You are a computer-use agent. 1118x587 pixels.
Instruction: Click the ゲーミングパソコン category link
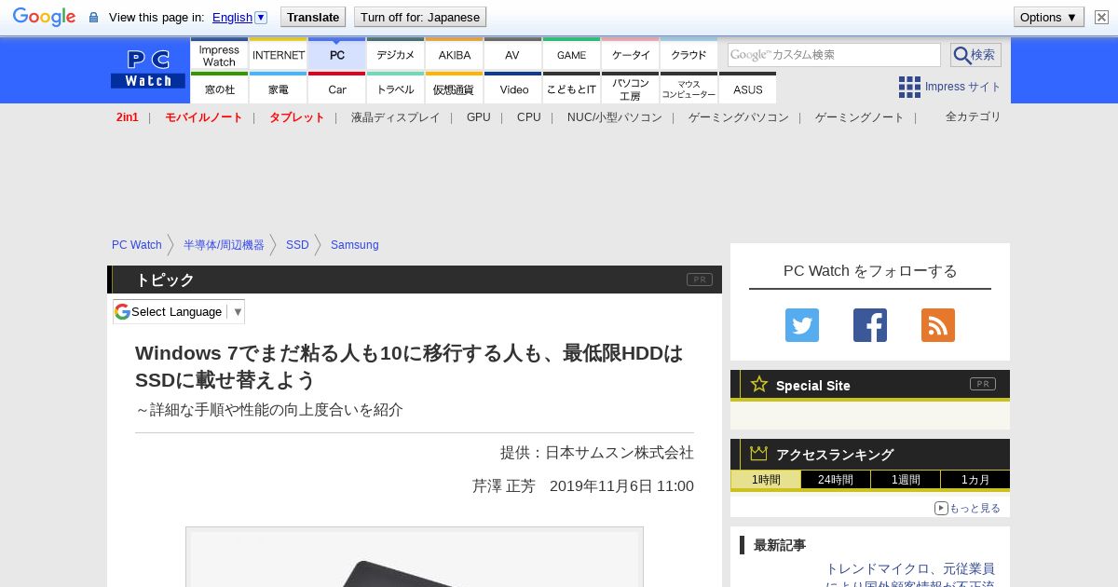coord(739,117)
